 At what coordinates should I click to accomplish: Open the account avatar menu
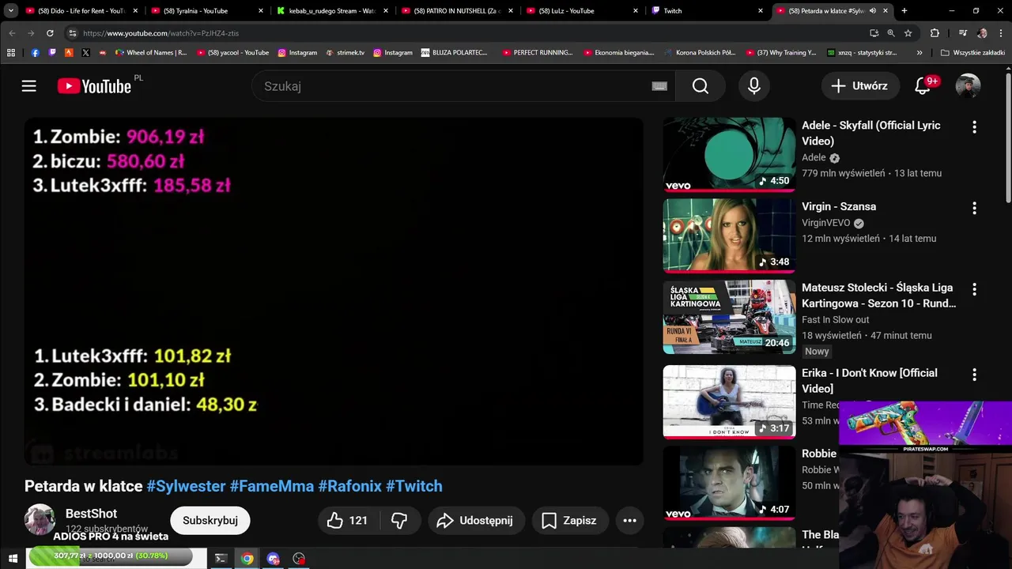click(x=968, y=86)
